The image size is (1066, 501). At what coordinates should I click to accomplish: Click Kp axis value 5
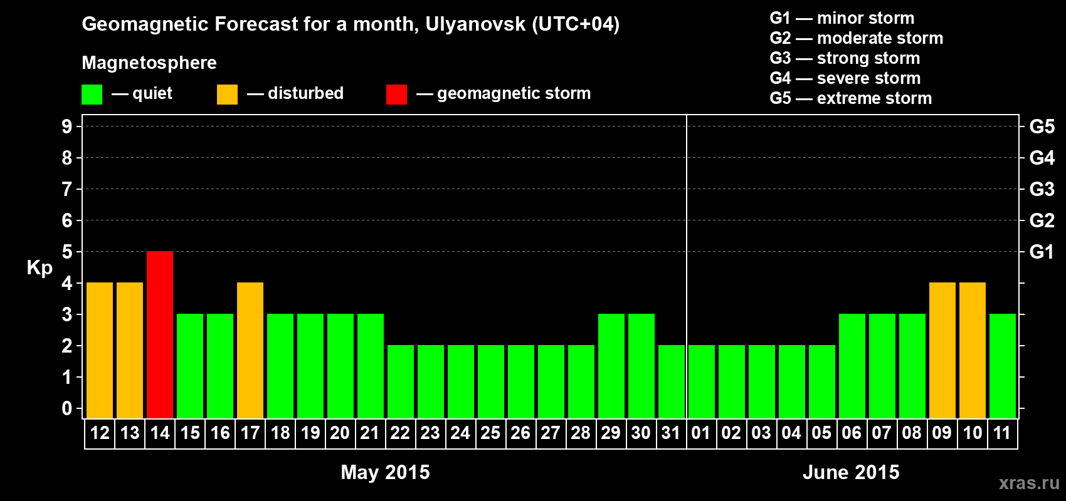pyautogui.click(x=67, y=252)
